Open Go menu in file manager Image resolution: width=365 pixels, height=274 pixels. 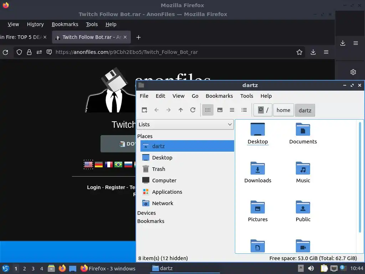coord(195,96)
